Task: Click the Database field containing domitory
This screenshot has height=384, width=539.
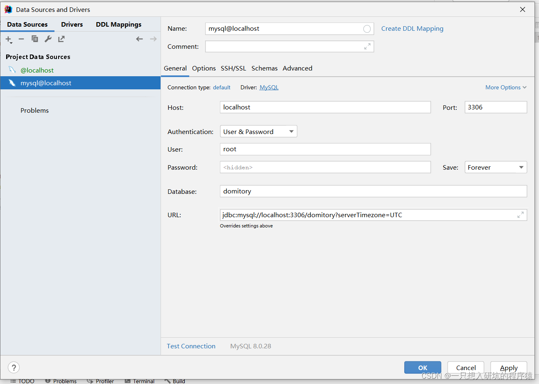Action: (x=373, y=191)
